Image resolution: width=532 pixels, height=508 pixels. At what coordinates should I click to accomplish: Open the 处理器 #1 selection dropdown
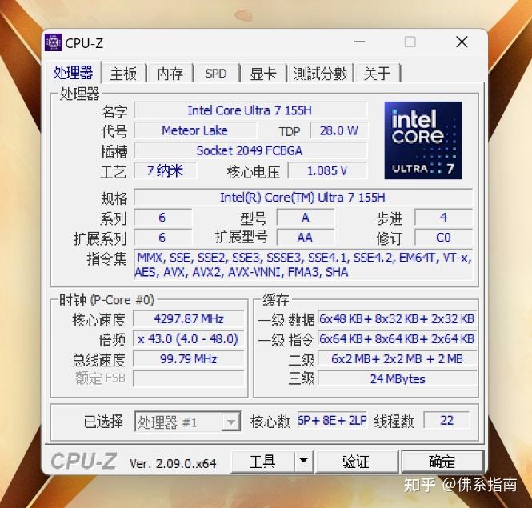tap(187, 422)
